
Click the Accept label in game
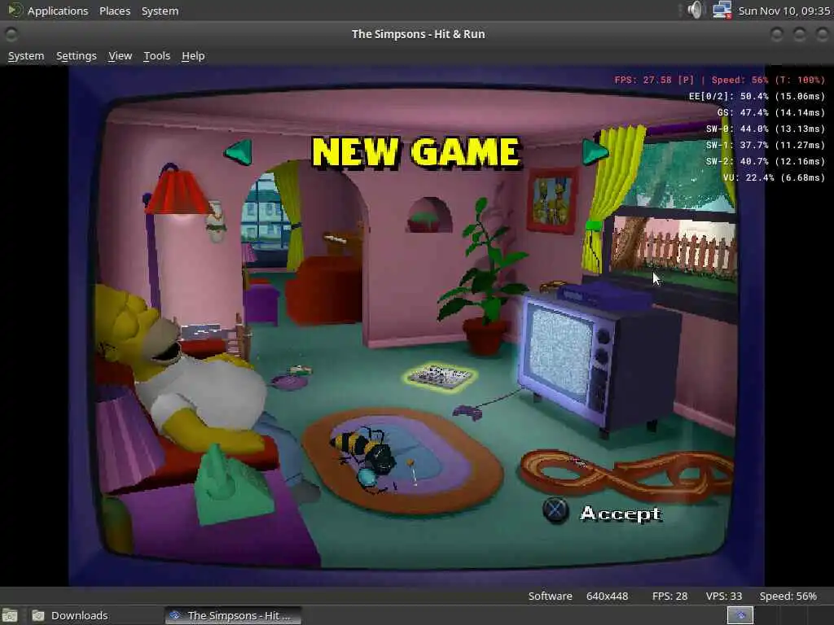pos(620,514)
